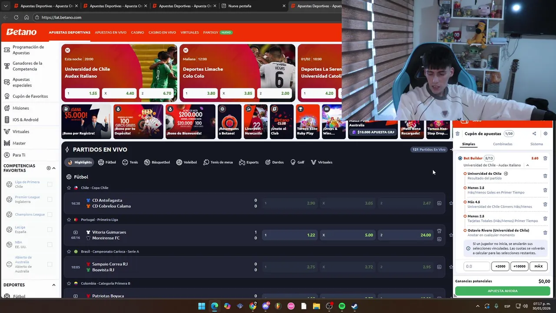This screenshot has width=556, height=313.
Task: Clear all bets with trash icon beside Cupón de apuestas
Action: click(457, 134)
